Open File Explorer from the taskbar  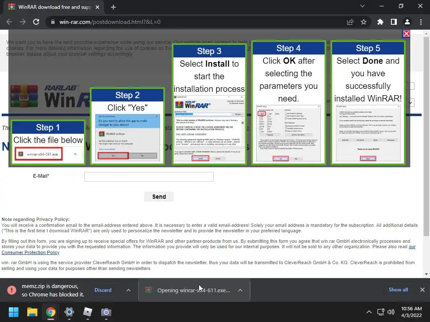pyautogui.click(x=32, y=312)
